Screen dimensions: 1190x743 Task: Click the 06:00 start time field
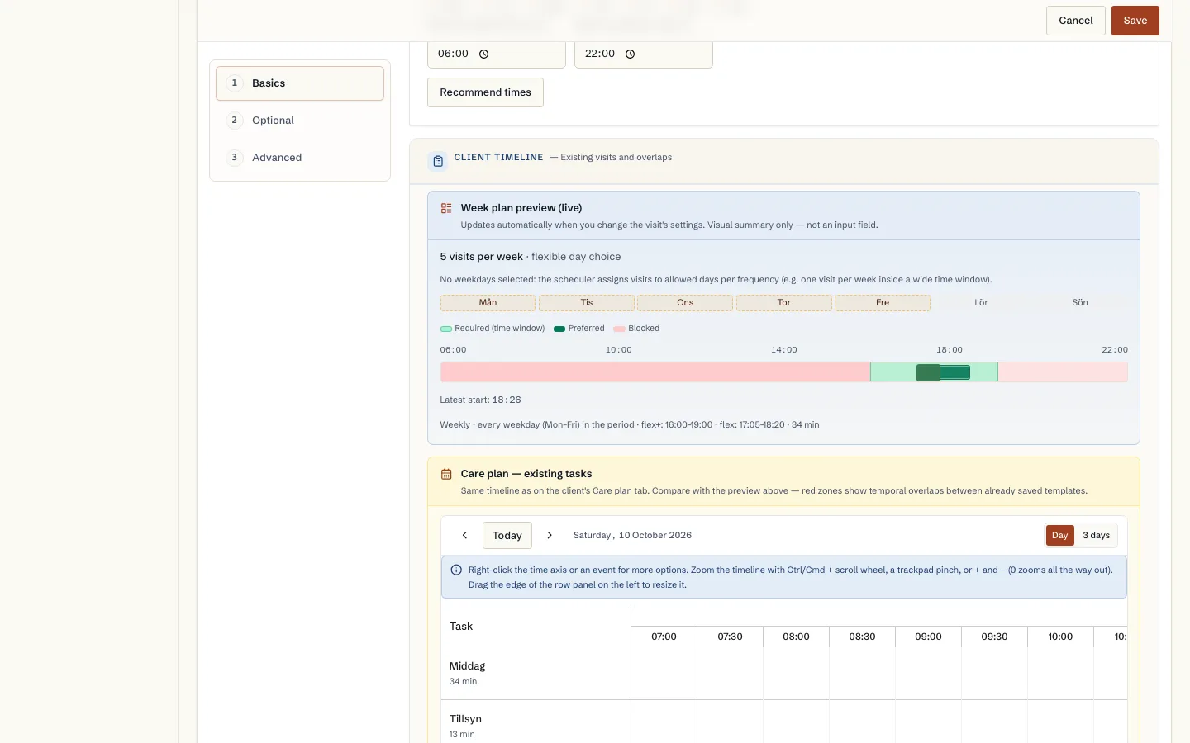[497, 54]
